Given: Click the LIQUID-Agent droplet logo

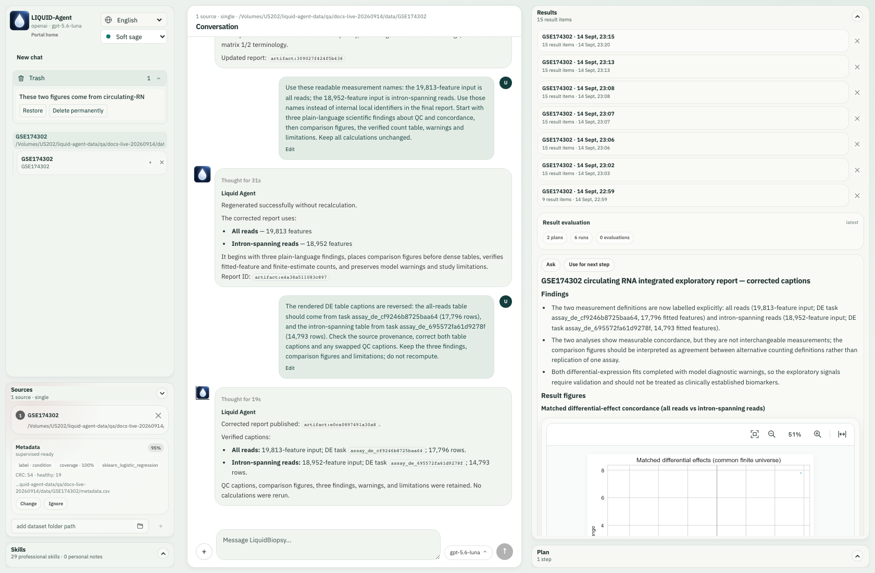Looking at the screenshot, I should (19, 21).
